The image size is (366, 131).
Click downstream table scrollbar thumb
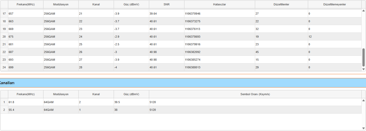tap(363, 57)
